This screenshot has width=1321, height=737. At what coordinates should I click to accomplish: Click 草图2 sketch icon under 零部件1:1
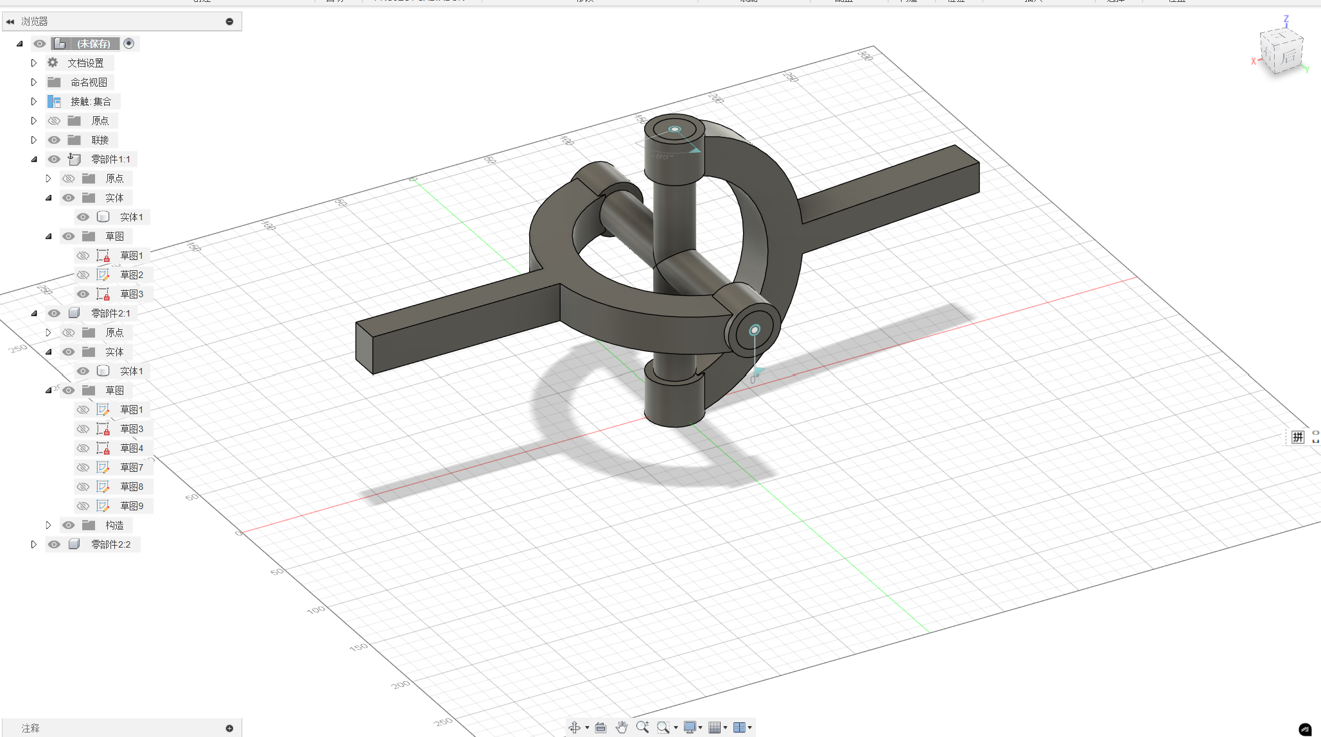(103, 275)
